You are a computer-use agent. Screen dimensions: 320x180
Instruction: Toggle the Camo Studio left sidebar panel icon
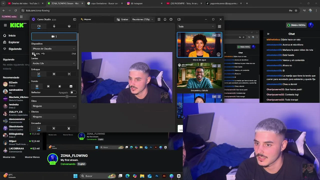pos(74,19)
